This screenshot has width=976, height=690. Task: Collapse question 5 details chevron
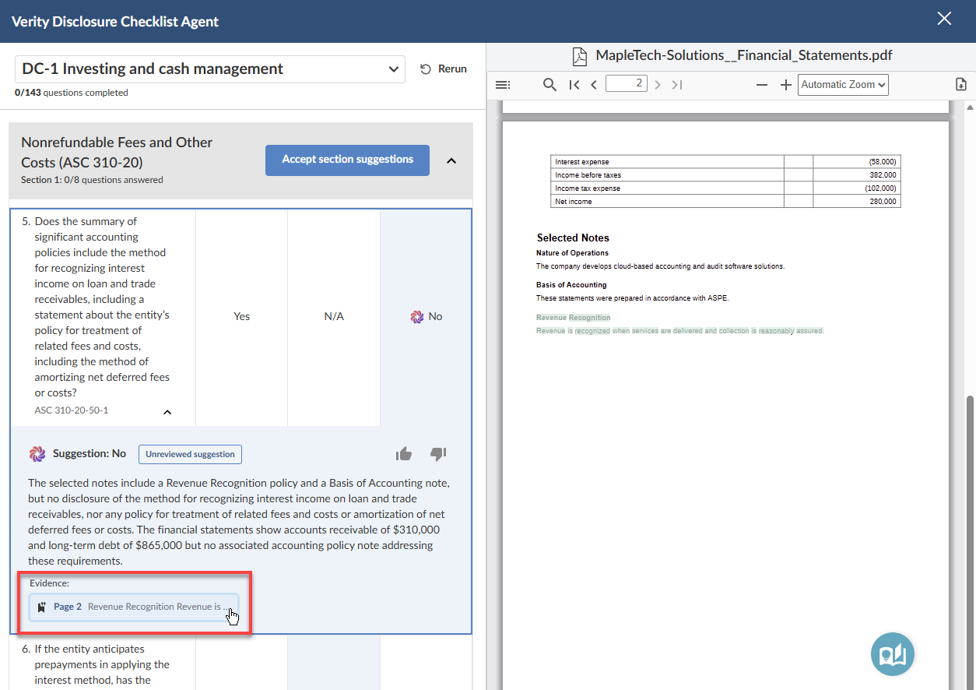(167, 412)
